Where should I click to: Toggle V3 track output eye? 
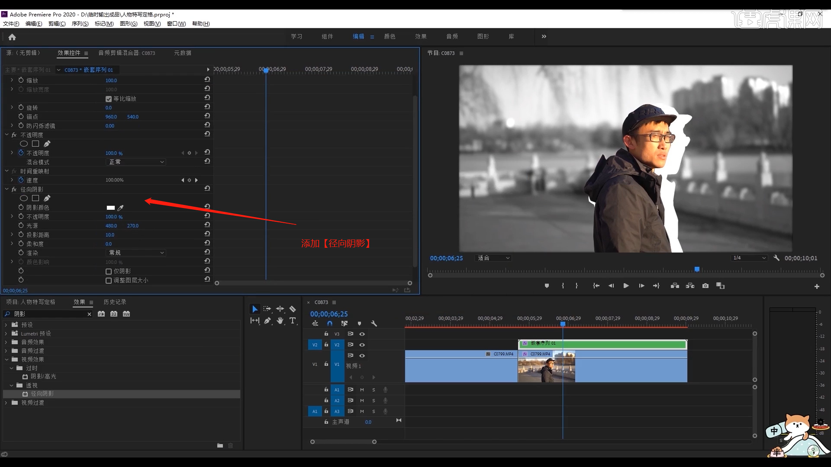[362, 334]
